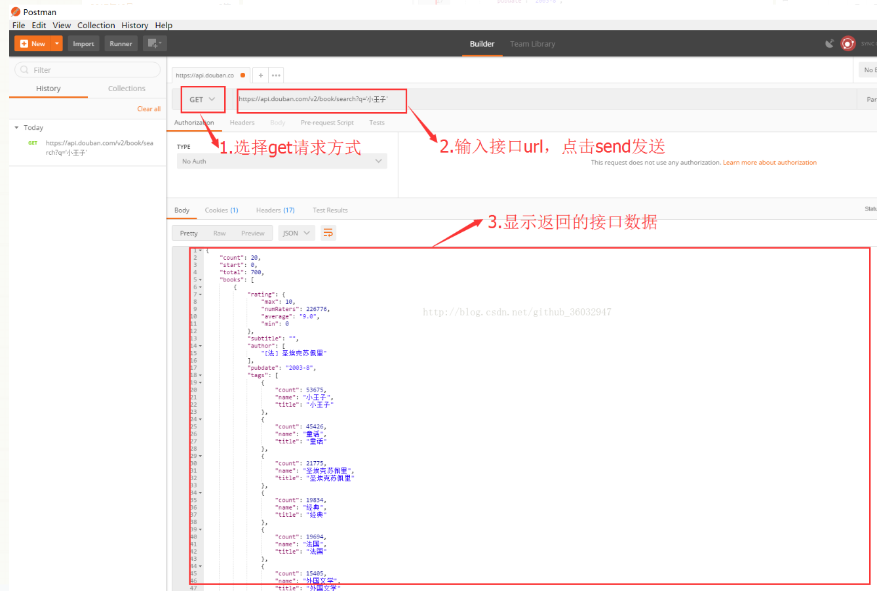
Task: Open the request Authorization tab
Action: 193,123
